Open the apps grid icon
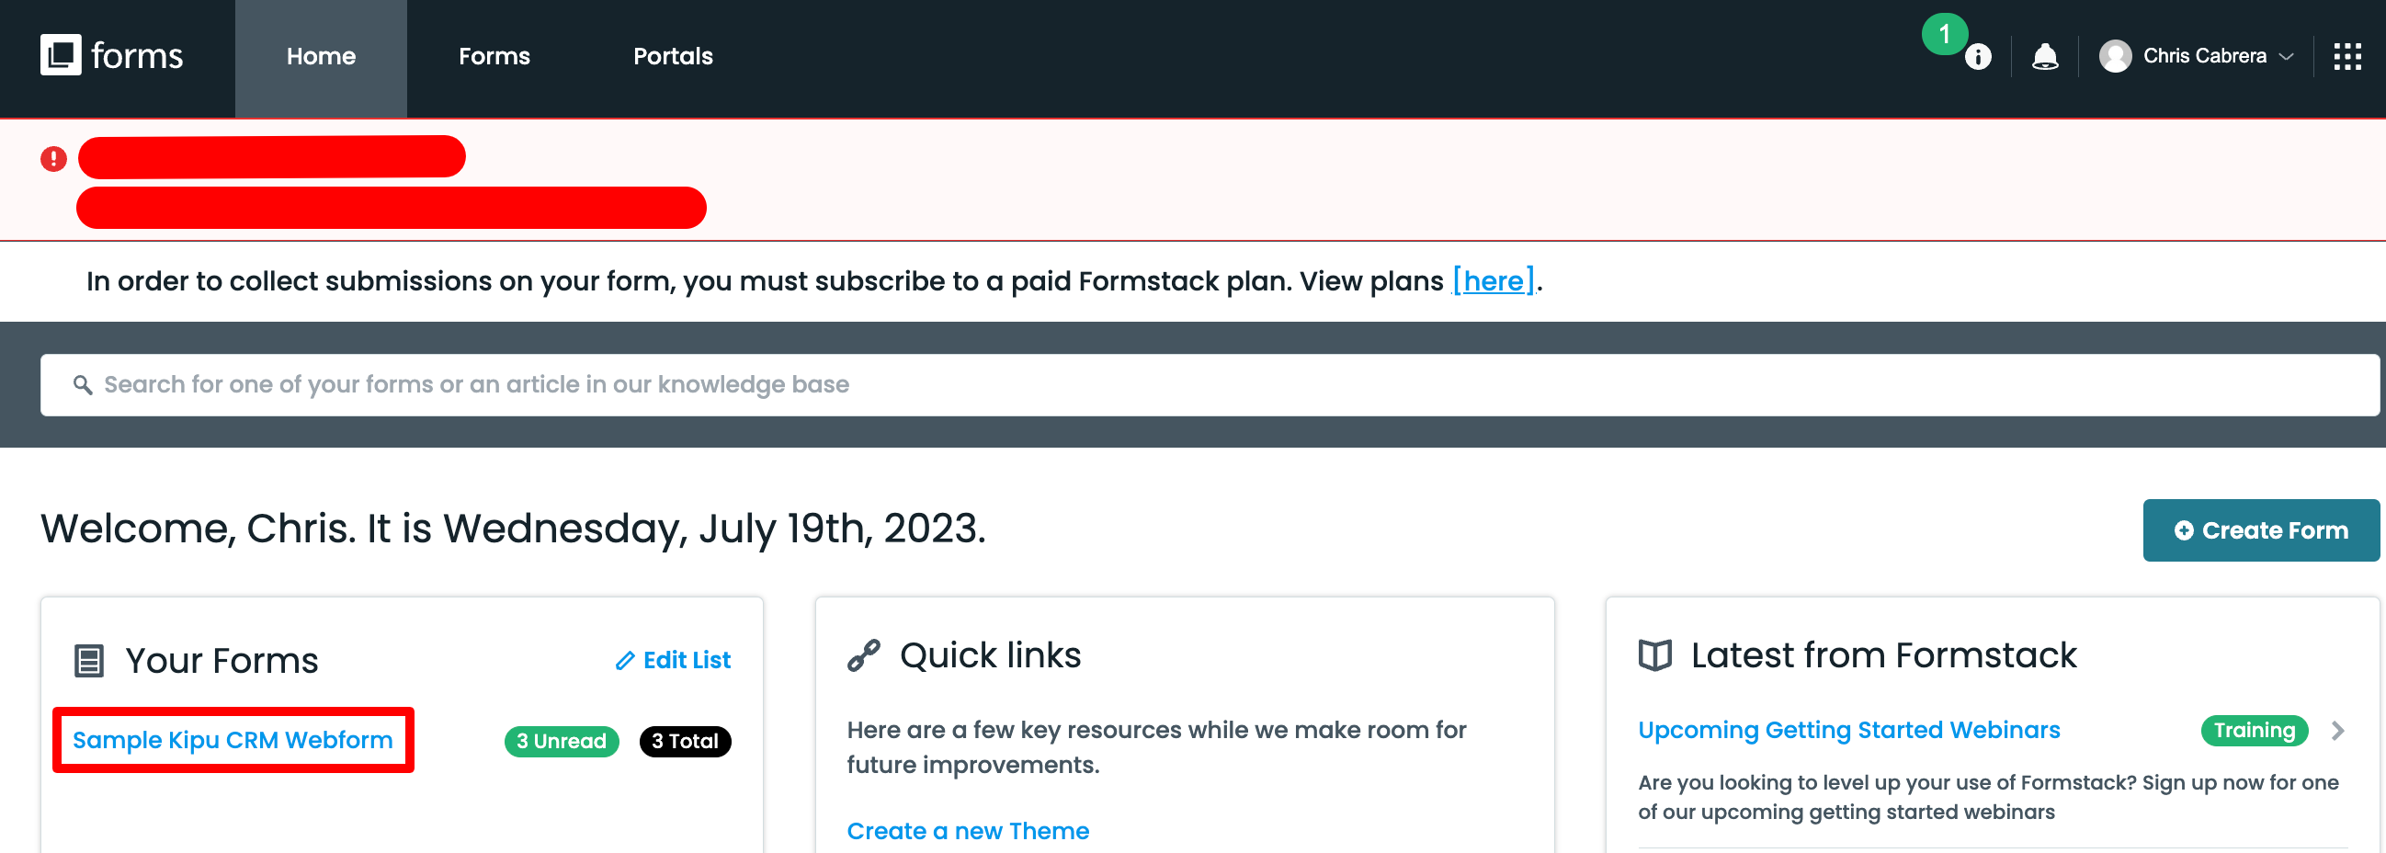The height and width of the screenshot is (853, 2386). tap(2346, 56)
